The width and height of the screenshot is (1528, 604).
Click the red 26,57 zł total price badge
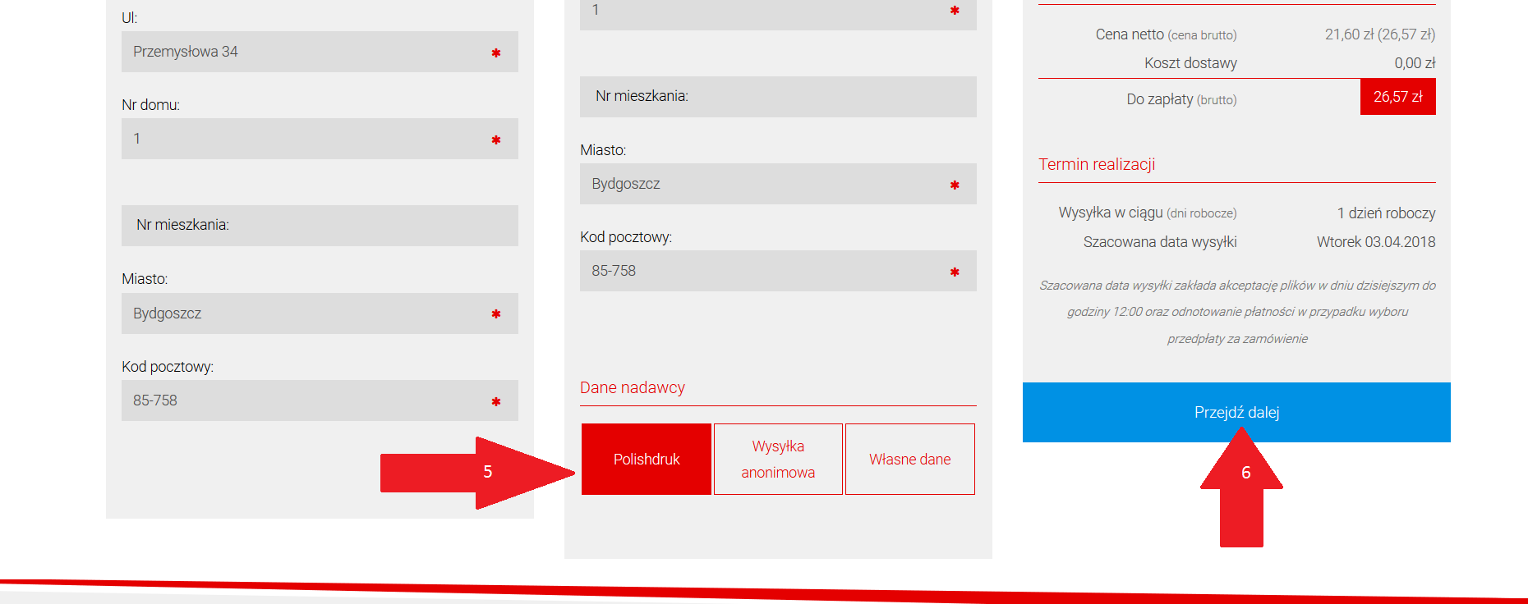(1397, 97)
